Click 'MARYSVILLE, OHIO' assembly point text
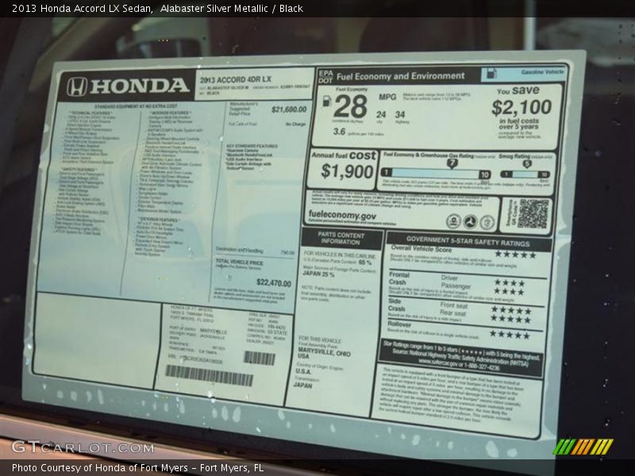The image size is (635, 476). 324,351
